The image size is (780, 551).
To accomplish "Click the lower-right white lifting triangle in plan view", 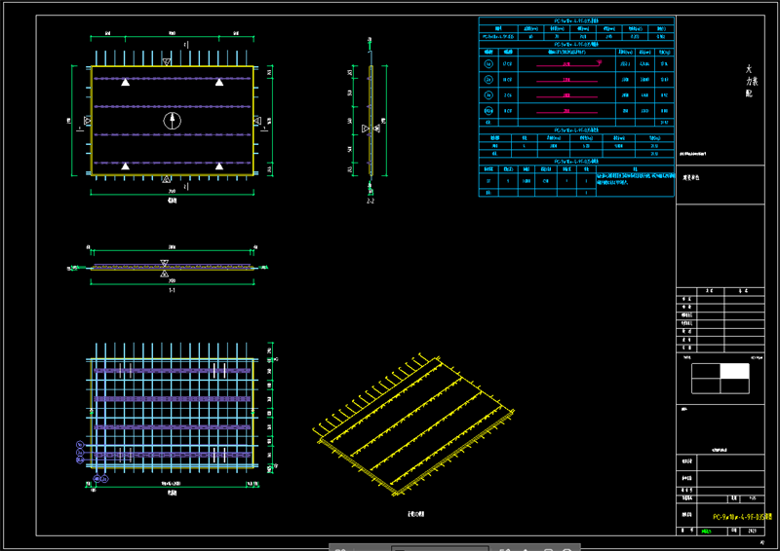I will point(219,165).
